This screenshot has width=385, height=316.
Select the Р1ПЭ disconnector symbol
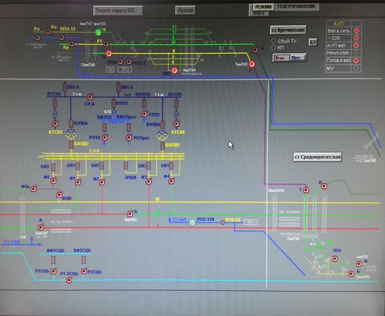click(105, 137)
